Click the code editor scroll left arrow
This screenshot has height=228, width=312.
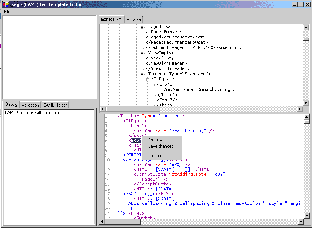(102, 221)
